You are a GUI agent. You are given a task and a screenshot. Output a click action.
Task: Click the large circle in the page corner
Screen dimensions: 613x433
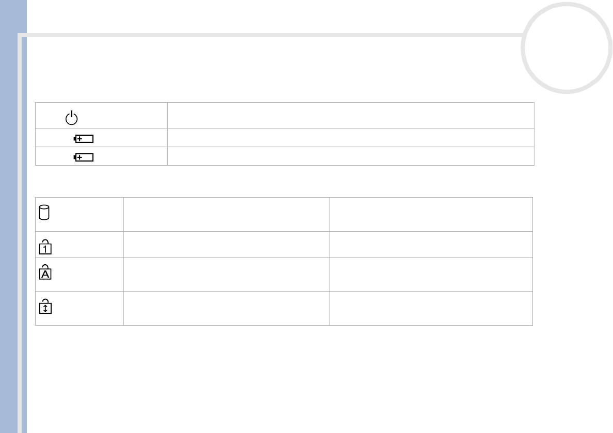tap(566, 47)
